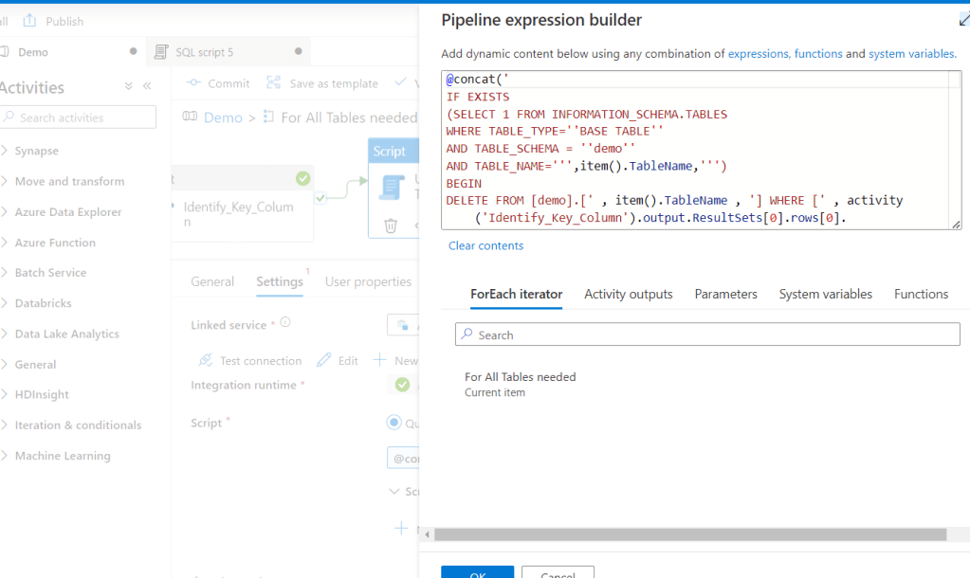Click the Publish upload icon
Image resolution: width=970 pixels, height=578 pixels.
29,21
